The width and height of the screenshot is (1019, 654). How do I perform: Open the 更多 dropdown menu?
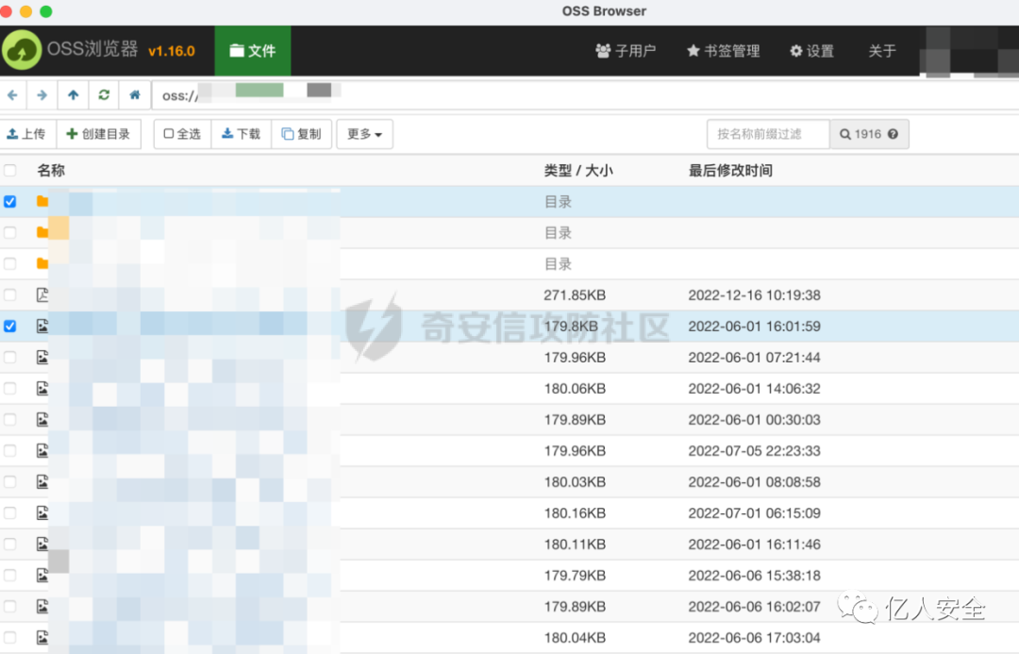364,134
